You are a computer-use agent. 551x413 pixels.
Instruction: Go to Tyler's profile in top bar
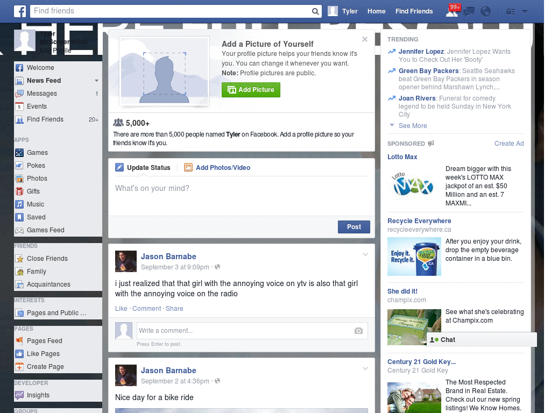click(x=343, y=11)
